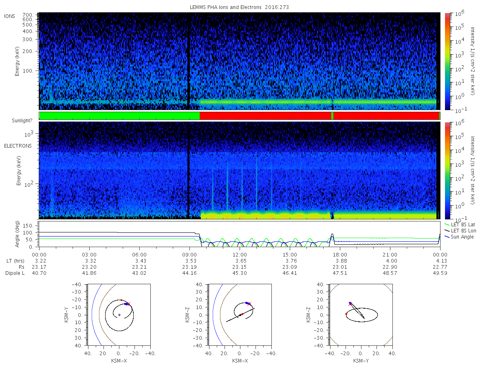
Task: Click the KSM-Y horizontal axis label
Action: click(360, 361)
